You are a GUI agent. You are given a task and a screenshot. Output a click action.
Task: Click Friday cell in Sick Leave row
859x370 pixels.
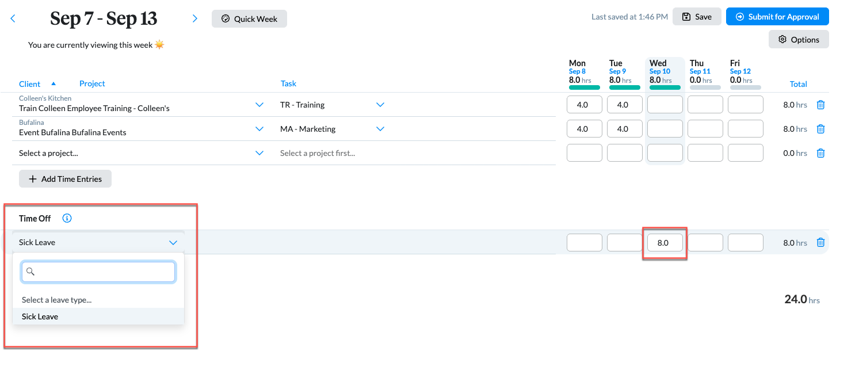coord(746,243)
